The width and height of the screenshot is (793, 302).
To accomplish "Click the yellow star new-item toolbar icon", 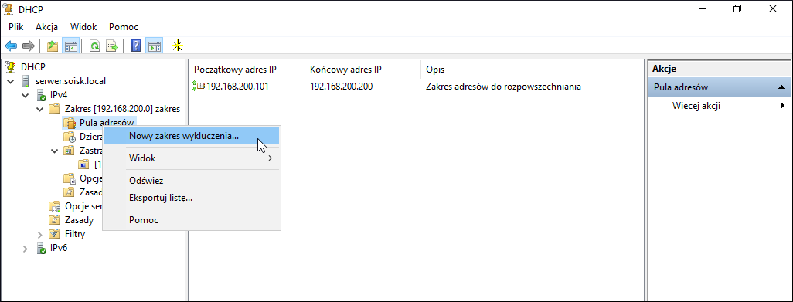I will [177, 46].
